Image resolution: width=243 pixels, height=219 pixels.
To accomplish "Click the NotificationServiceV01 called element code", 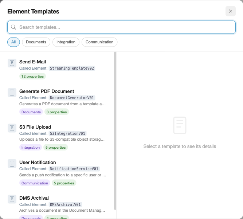I will (x=74, y=169).
